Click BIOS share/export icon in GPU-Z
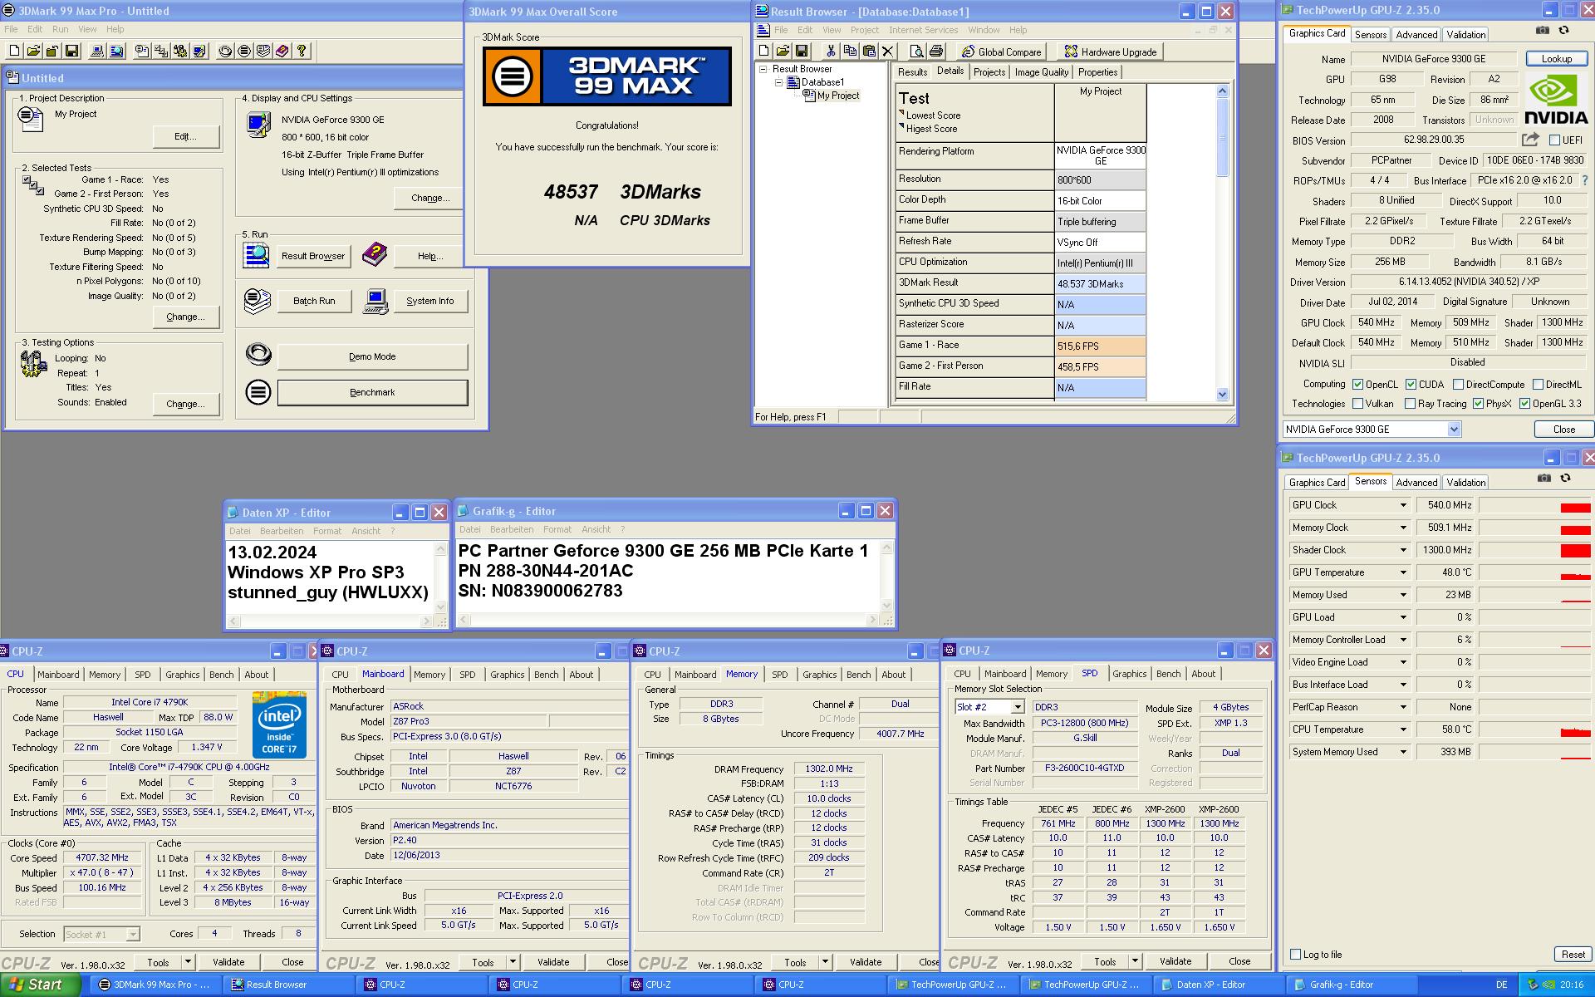This screenshot has height=997, width=1595. pos(1530,140)
